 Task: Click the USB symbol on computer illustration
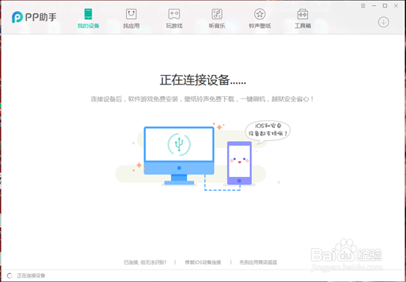pyautogui.click(x=179, y=144)
